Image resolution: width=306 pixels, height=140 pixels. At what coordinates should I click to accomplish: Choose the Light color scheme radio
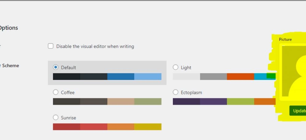point(175,67)
